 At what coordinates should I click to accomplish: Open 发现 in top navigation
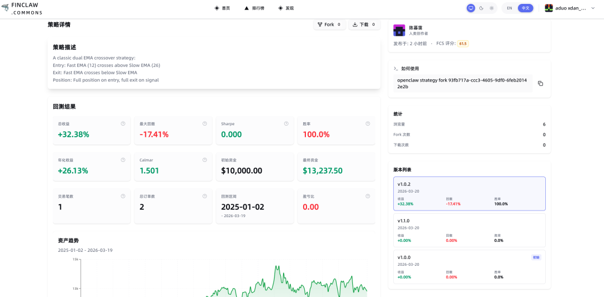tap(286, 8)
